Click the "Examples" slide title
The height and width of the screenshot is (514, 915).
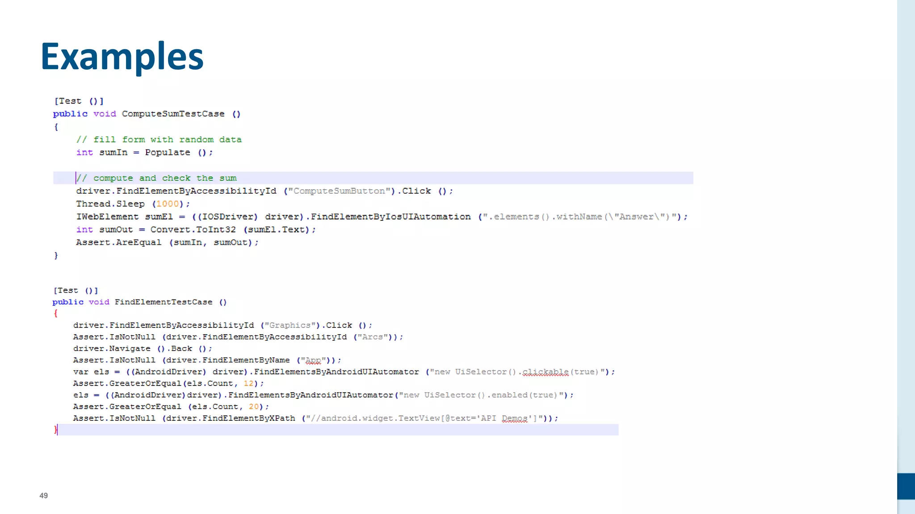click(122, 57)
